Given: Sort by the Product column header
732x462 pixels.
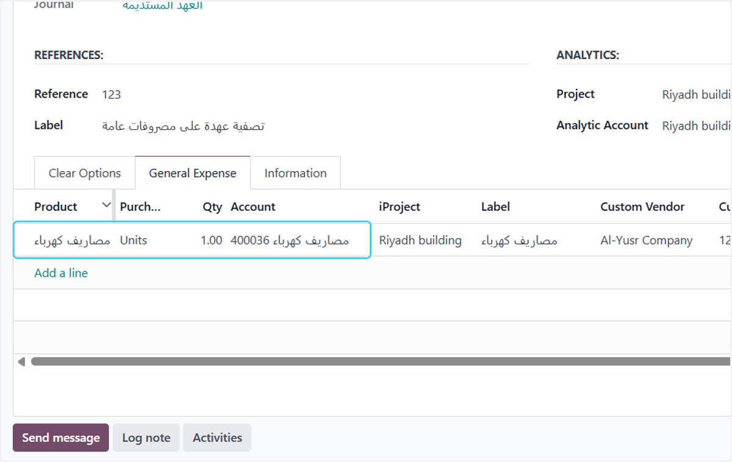Looking at the screenshot, I should 56,207.
